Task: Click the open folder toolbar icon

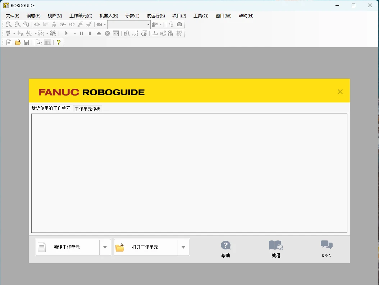Action: 18,42
